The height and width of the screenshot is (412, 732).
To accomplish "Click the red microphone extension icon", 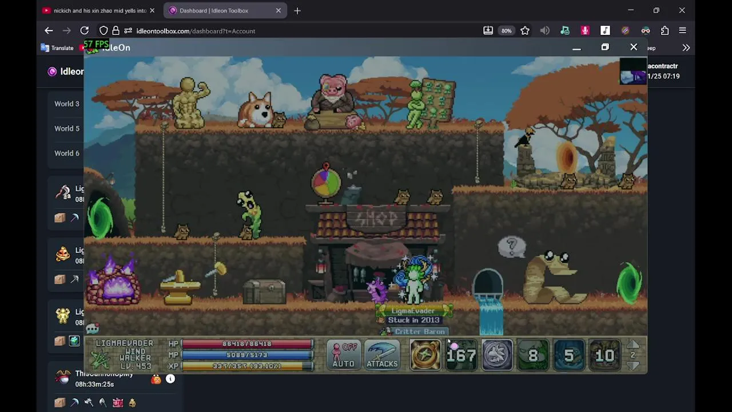I will (585, 31).
